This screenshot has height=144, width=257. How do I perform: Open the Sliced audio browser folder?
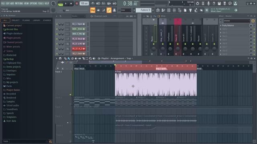[x=11, y=106]
